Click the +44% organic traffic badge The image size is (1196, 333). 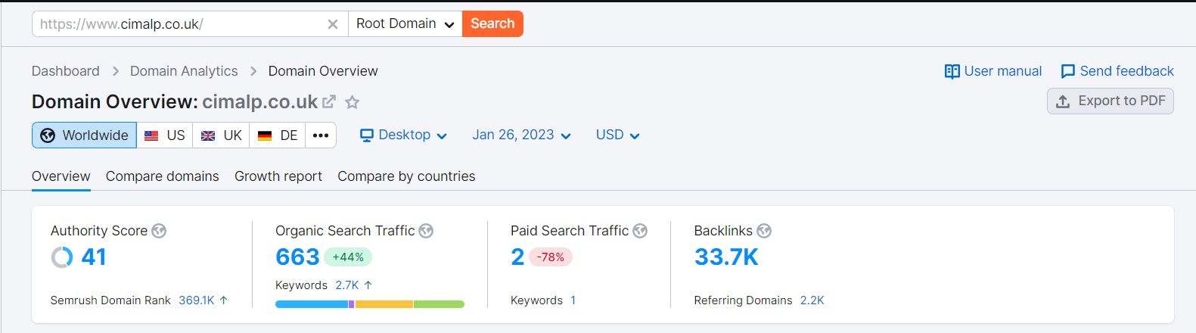(x=348, y=257)
